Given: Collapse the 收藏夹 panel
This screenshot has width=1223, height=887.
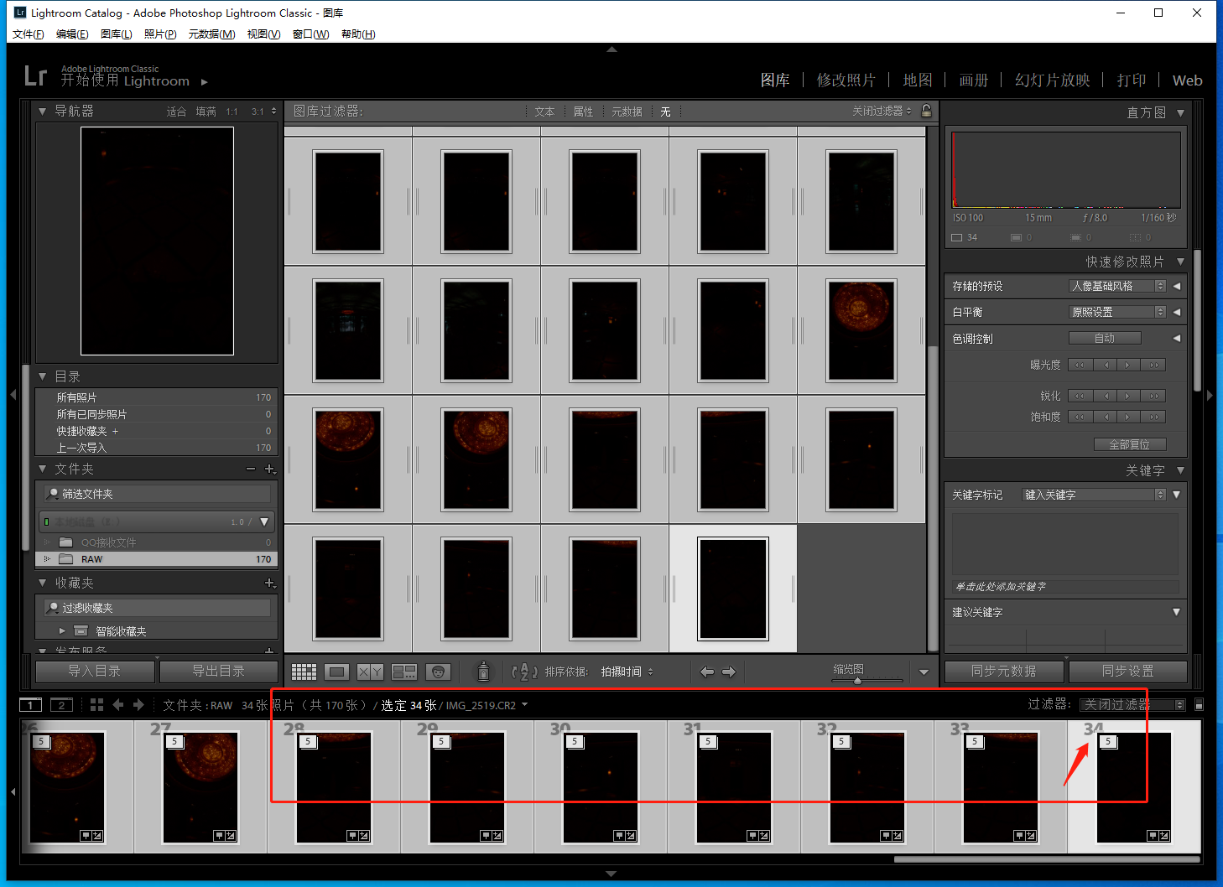Looking at the screenshot, I should 43,583.
